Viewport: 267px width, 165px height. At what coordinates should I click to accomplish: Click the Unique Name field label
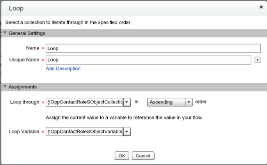(x=24, y=60)
